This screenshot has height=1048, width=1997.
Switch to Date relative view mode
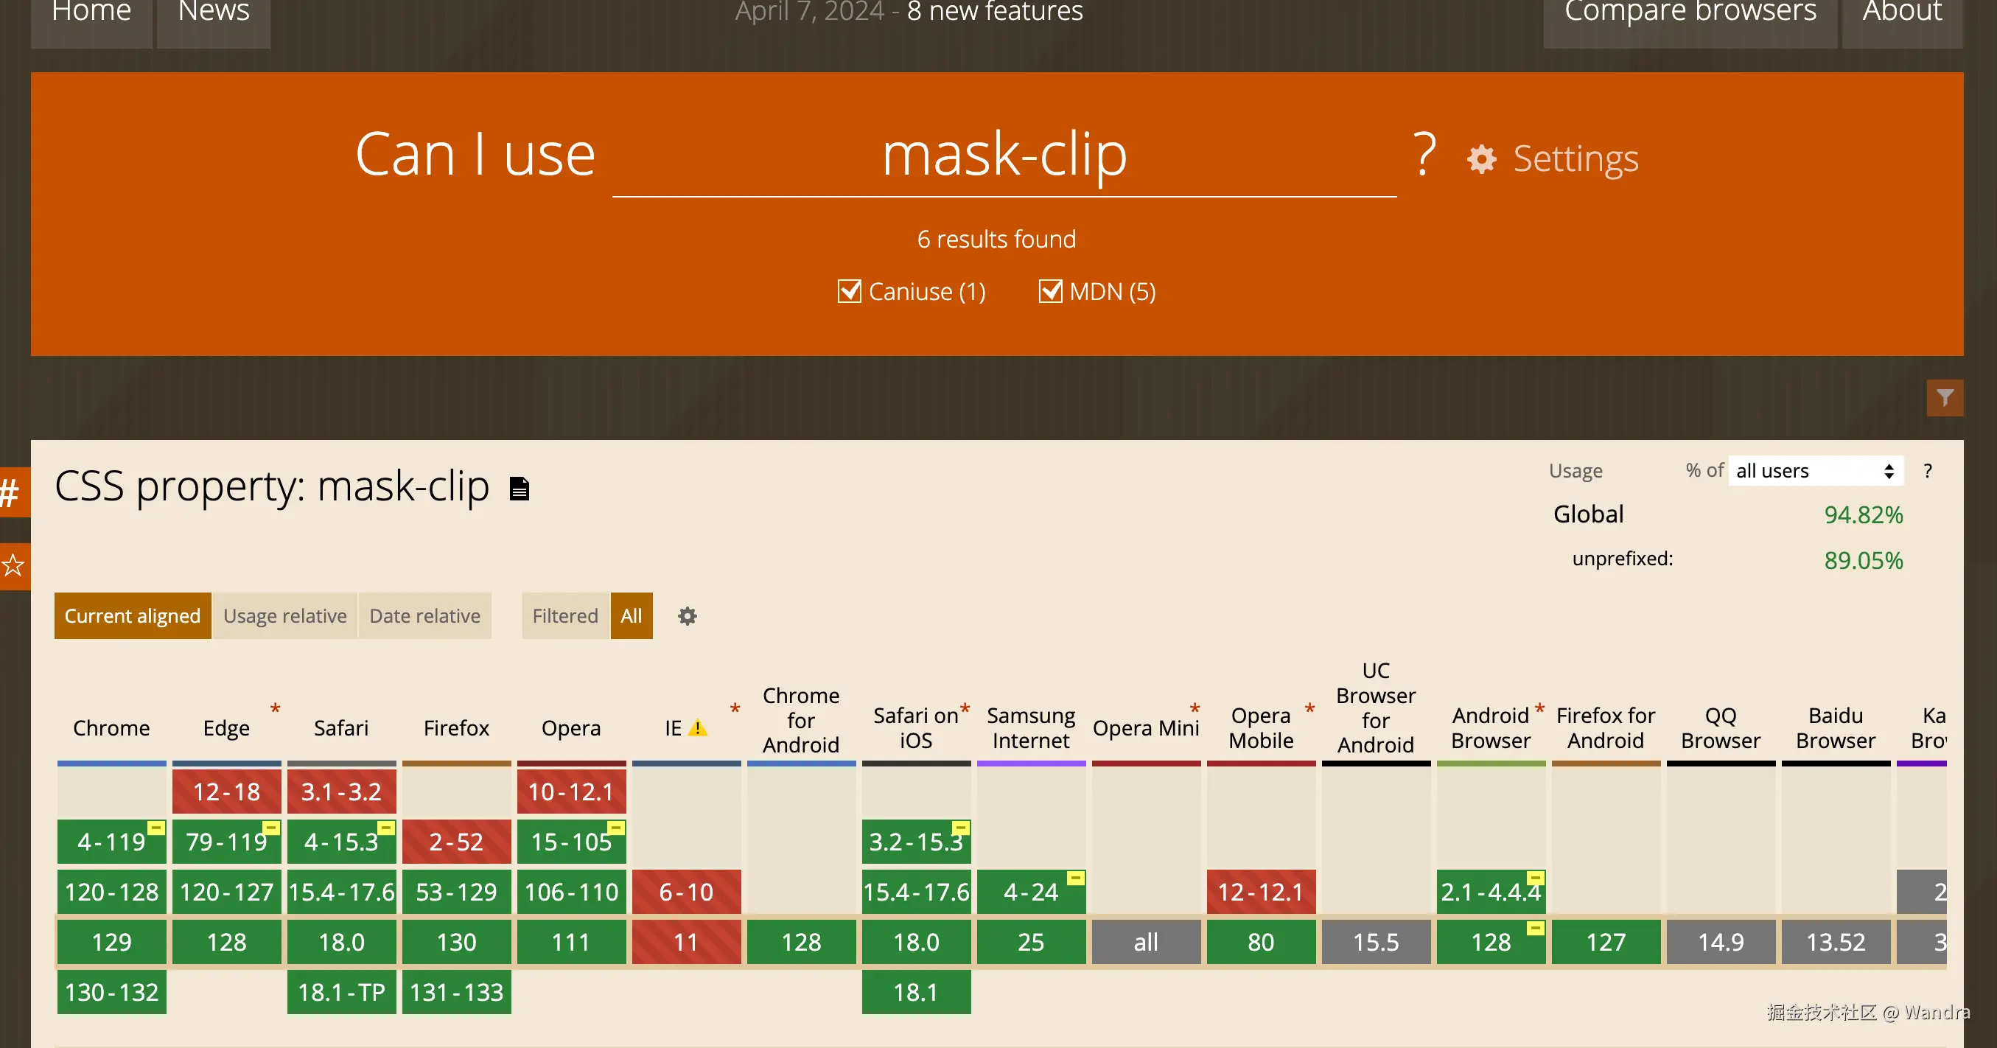pyautogui.click(x=425, y=615)
